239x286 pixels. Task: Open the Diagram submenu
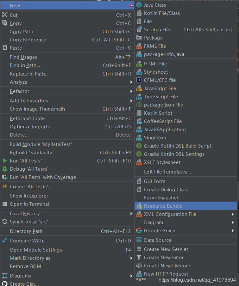pos(154,222)
